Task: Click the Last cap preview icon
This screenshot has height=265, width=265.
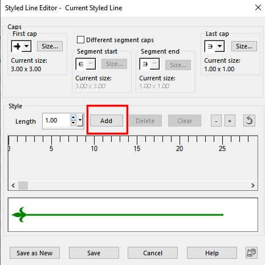Action: 210,46
